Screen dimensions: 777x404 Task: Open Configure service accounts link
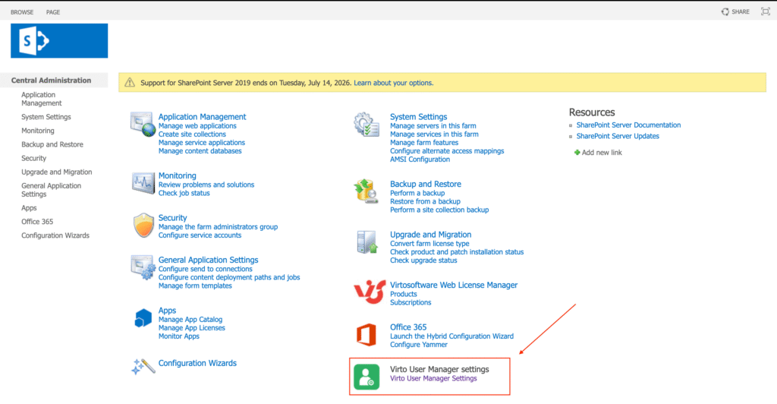[200, 235]
